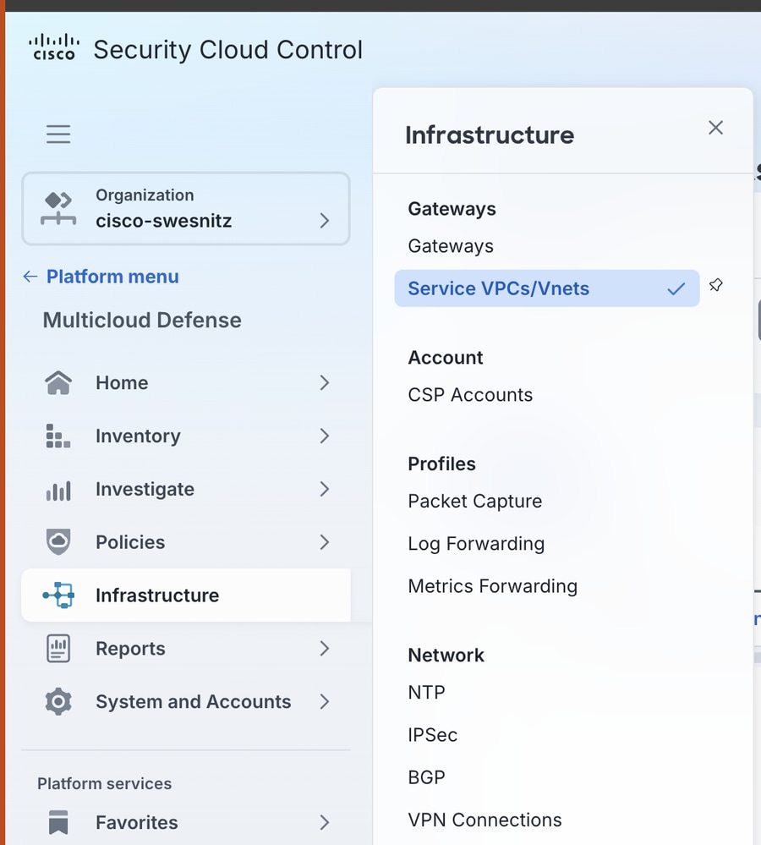Image resolution: width=761 pixels, height=845 pixels.
Task: Click the Reports document icon
Action: 58,648
